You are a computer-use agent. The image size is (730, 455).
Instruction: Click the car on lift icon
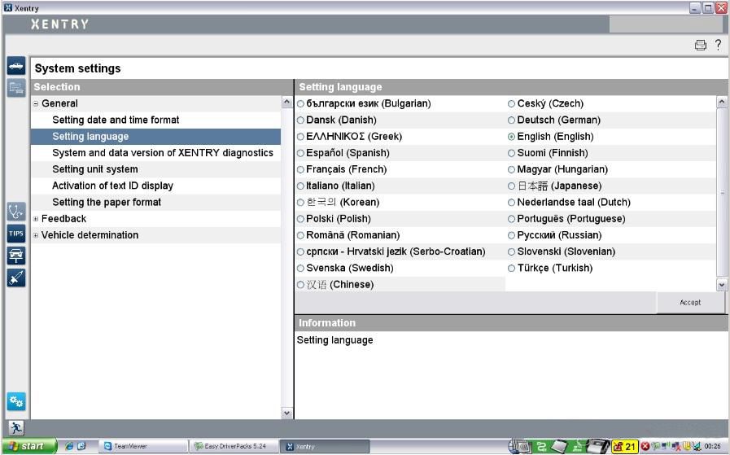point(16,256)
